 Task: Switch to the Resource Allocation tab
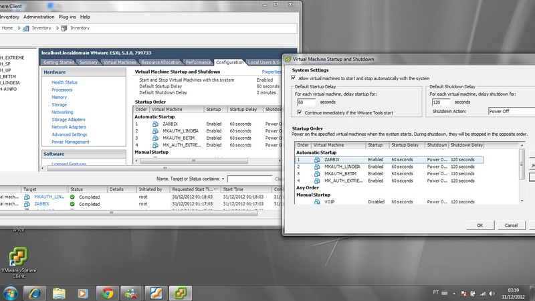pos(160,62)
